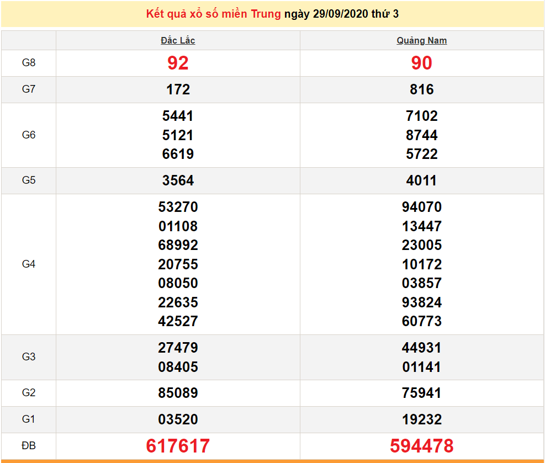The height and width of the screenshot is (463, 545).
Task: Click the G7 number 172
Action: (178, 89)
